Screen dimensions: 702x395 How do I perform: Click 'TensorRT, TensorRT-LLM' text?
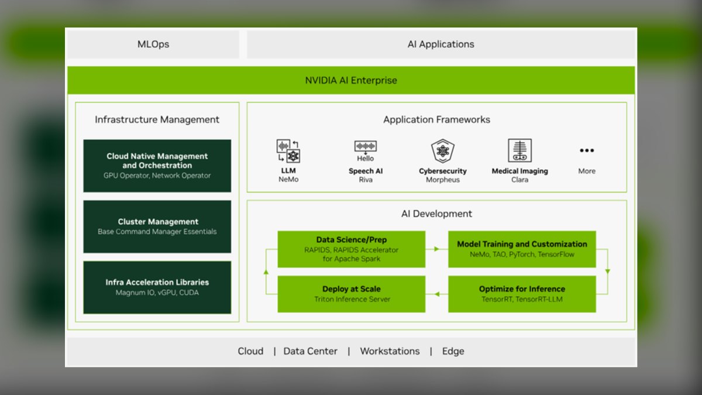click(x=522, y=299)
